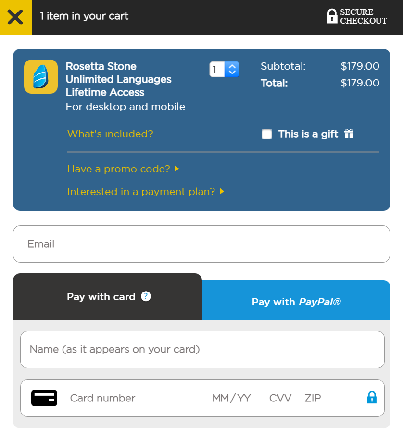
Task: Click the gift box icon
Action: (x=349, y=134)
